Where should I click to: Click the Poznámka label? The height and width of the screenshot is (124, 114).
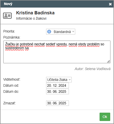point(12,37)
